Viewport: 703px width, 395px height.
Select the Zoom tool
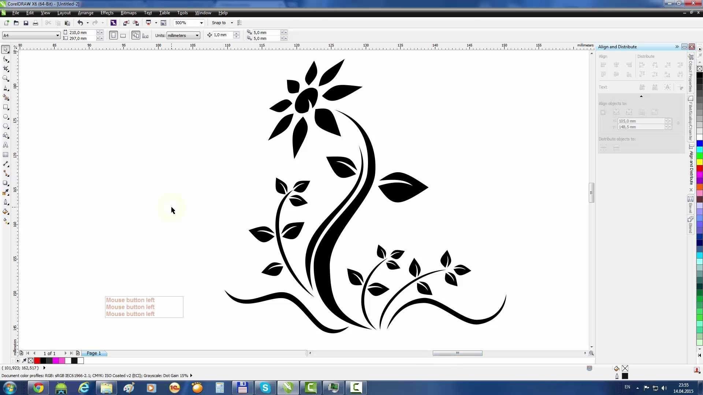[7, 79]
